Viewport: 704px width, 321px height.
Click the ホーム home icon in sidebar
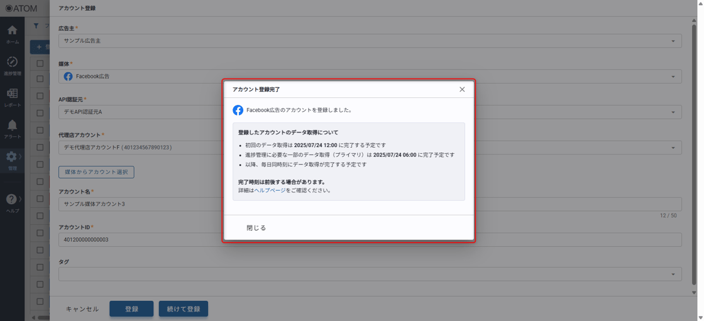point(12,31)
